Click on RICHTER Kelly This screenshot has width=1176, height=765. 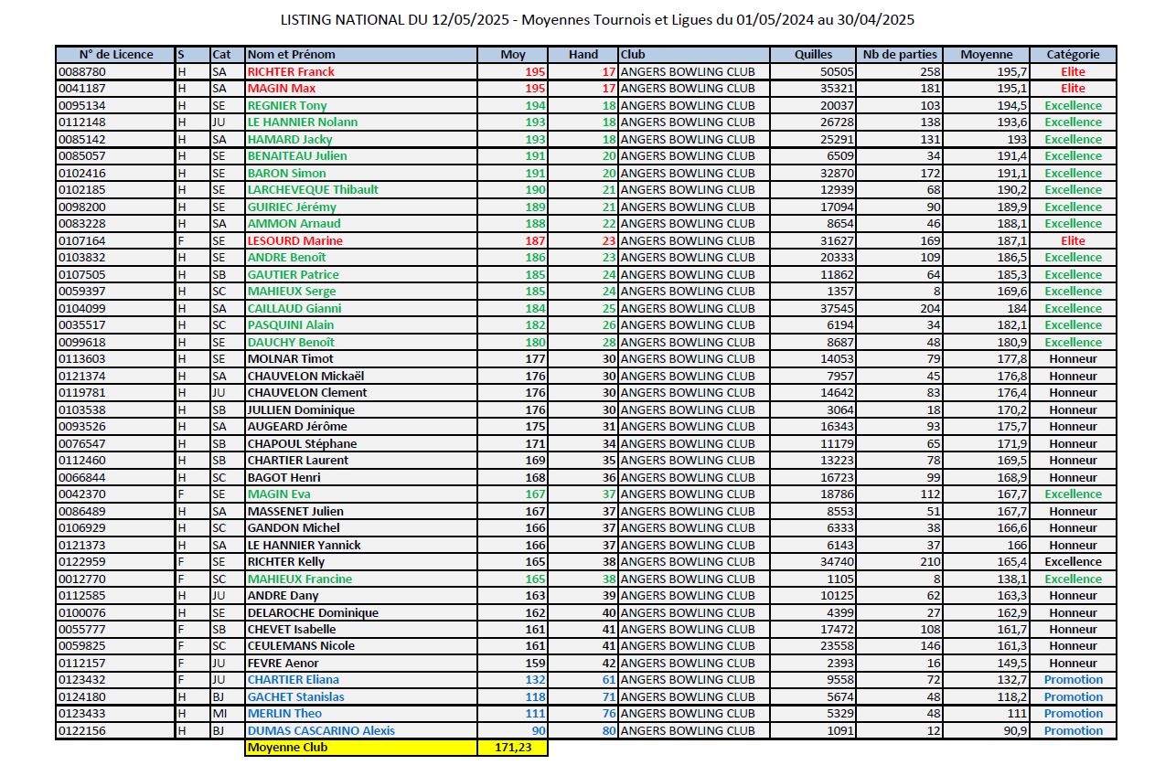(361, 561)
